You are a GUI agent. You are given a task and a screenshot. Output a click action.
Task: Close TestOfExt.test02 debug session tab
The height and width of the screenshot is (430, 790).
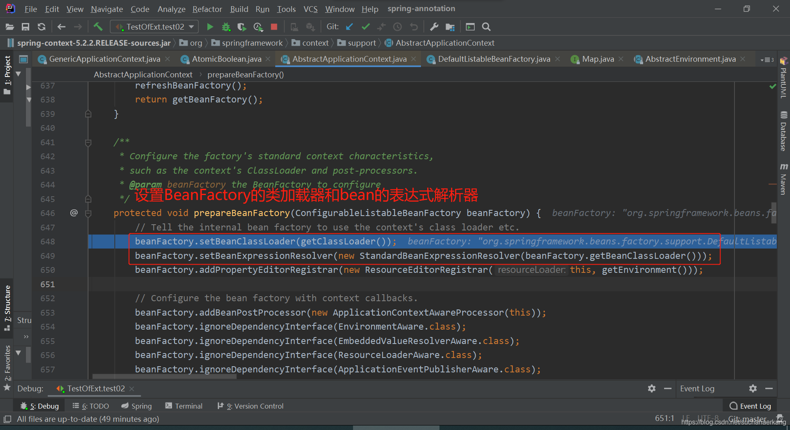click(132, 389)
